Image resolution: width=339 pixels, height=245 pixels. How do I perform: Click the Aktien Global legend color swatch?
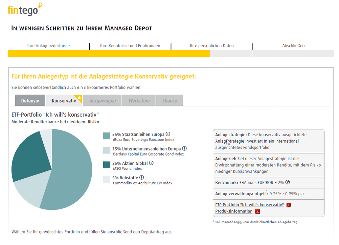point(106,165)
